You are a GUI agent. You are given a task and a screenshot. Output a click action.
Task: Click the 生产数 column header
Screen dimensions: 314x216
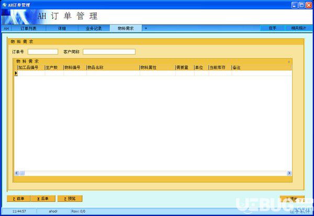[54, 68]
